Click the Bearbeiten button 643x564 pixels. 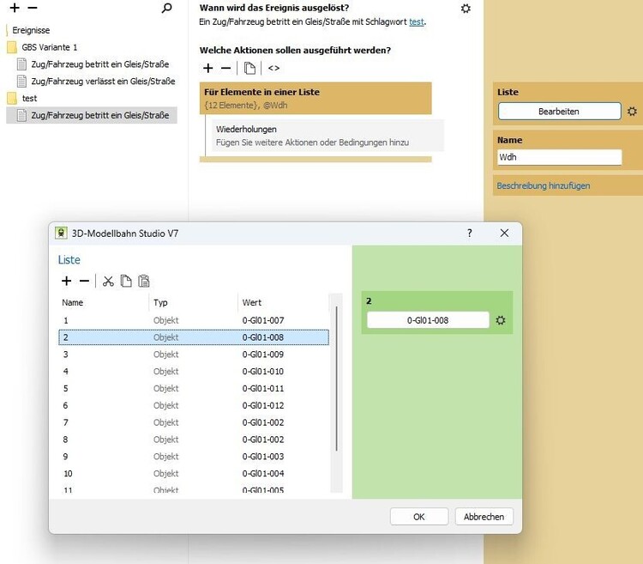click(x=559, y=112)
